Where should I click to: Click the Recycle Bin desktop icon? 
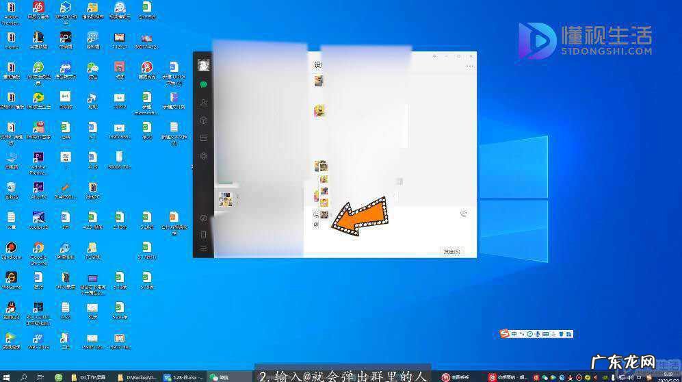(x=11, y=188)
